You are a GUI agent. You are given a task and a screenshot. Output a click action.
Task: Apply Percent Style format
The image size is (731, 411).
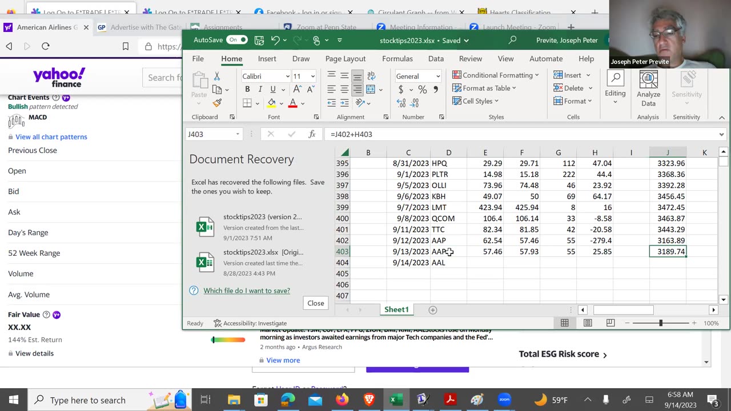(x=422, y=90)
